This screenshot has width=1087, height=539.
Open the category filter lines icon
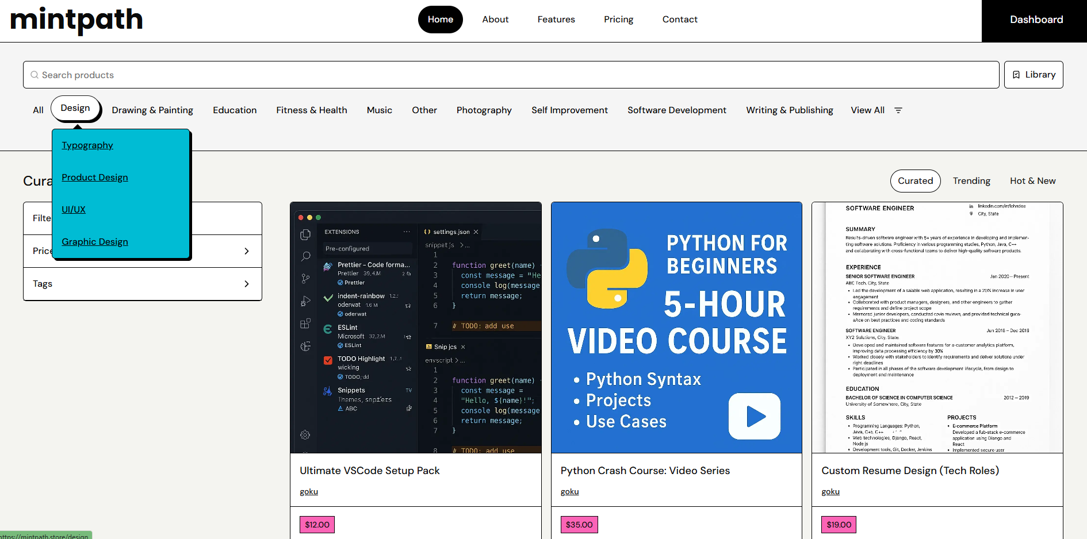[x=898, y=110]
